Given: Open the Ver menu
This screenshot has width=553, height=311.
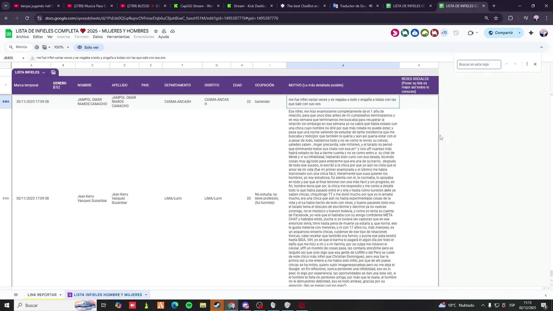Looking at the screenshot, I should tap(50, 37).
